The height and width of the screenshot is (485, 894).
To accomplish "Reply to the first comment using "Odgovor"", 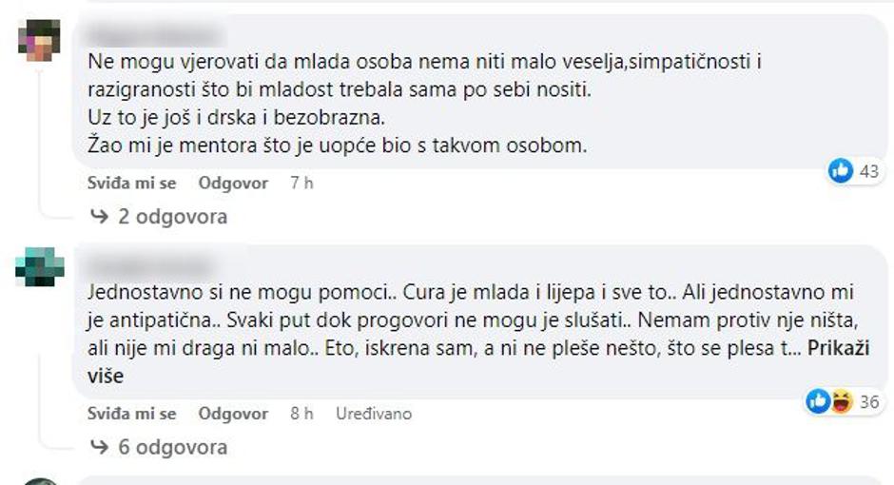I will click(x=233, y=184).
